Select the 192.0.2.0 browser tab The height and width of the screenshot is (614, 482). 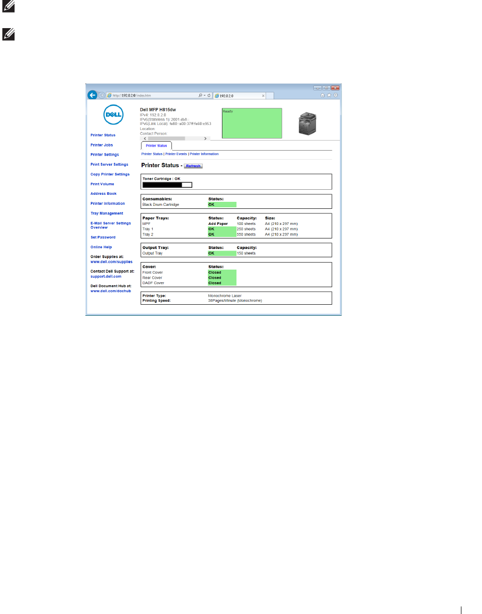(238, 95)
